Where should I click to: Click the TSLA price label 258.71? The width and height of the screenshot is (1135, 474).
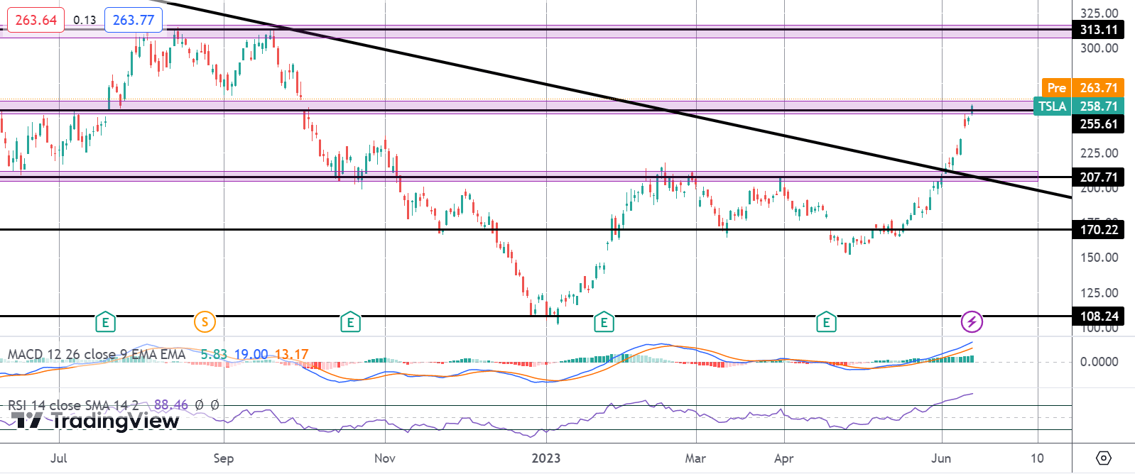[1079, 106]
